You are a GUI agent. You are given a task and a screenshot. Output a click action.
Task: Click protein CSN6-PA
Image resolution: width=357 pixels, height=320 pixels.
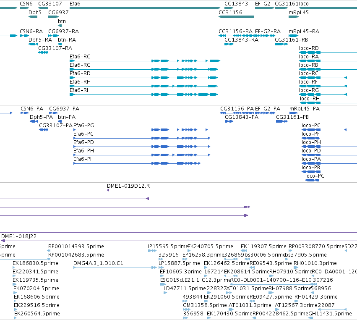(32, 108)
